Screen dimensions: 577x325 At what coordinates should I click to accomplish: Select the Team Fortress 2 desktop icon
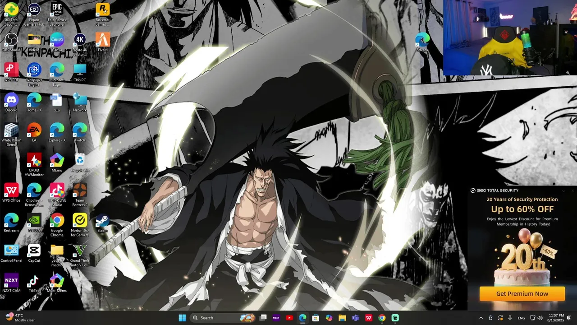[x=80, y=195]
